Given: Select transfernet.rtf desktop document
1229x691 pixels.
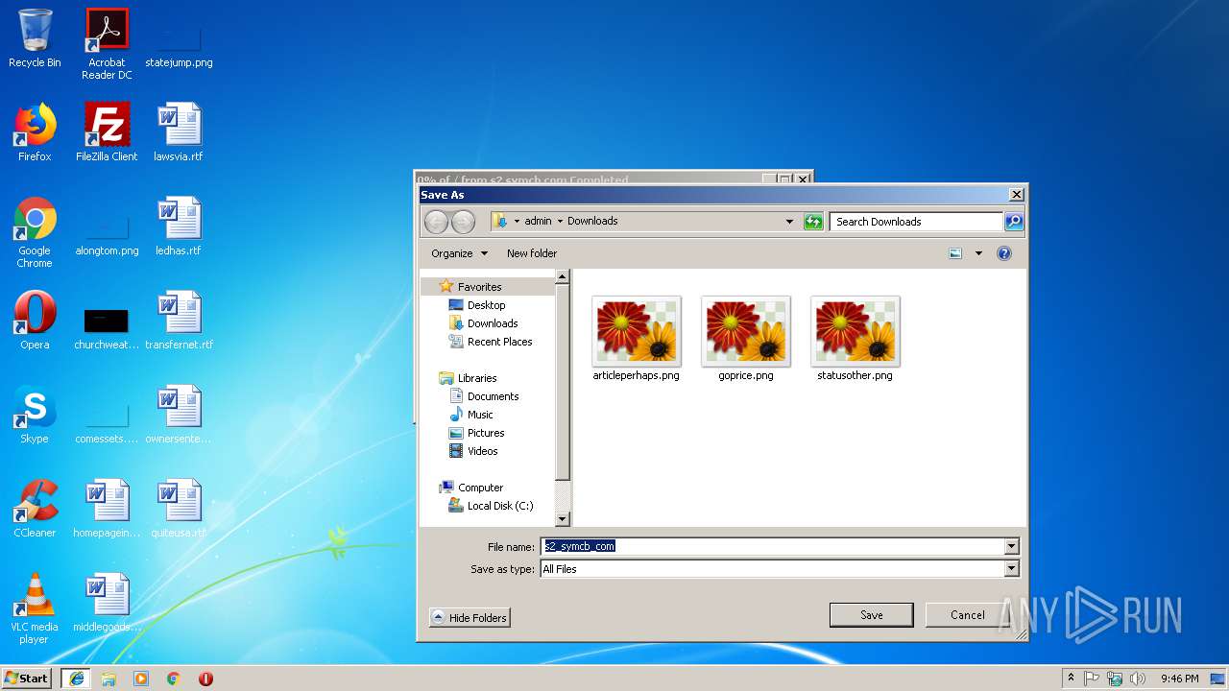Looking at the screenshot, I should pos(179,321).
